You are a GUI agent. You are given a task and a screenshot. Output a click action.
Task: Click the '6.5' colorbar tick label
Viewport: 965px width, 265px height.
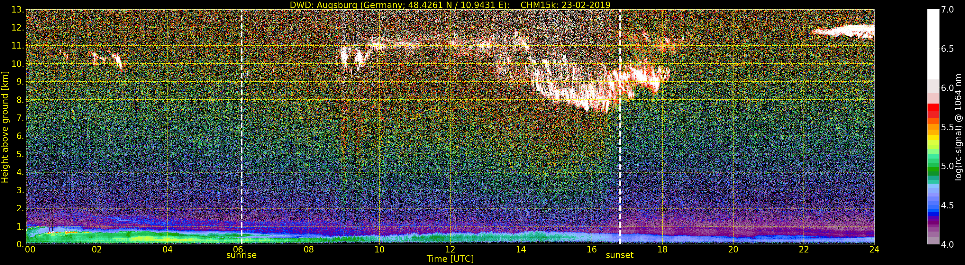947,49
